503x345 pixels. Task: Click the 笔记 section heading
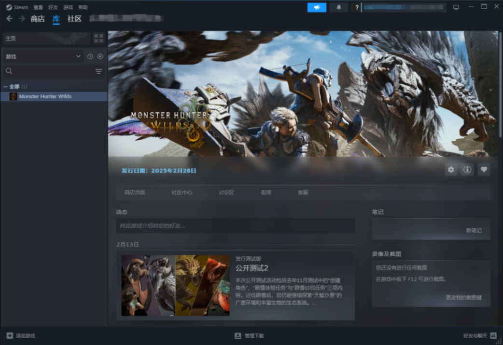(377, 212)
